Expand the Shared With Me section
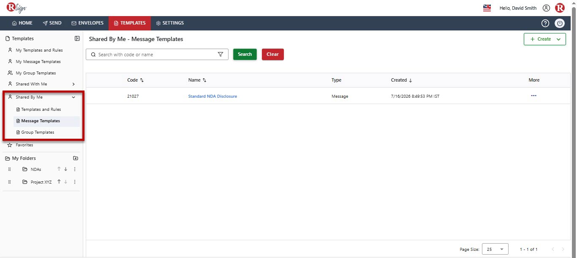Viewport: 577px width, 258px height. pos(73,84)
